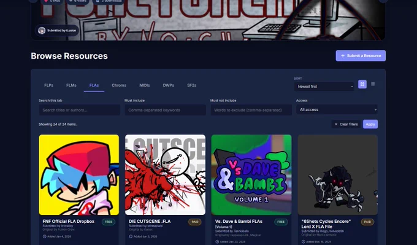The width and height of the screenshot is (417, 245).
Task: Open the Submit a Resource form
Action: coord(361,56)
